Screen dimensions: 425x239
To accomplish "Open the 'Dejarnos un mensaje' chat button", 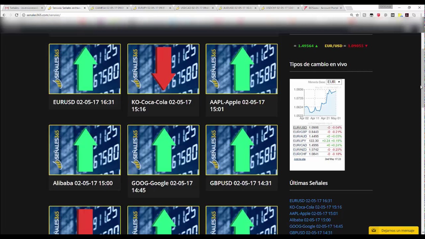I will click(393, 230).
